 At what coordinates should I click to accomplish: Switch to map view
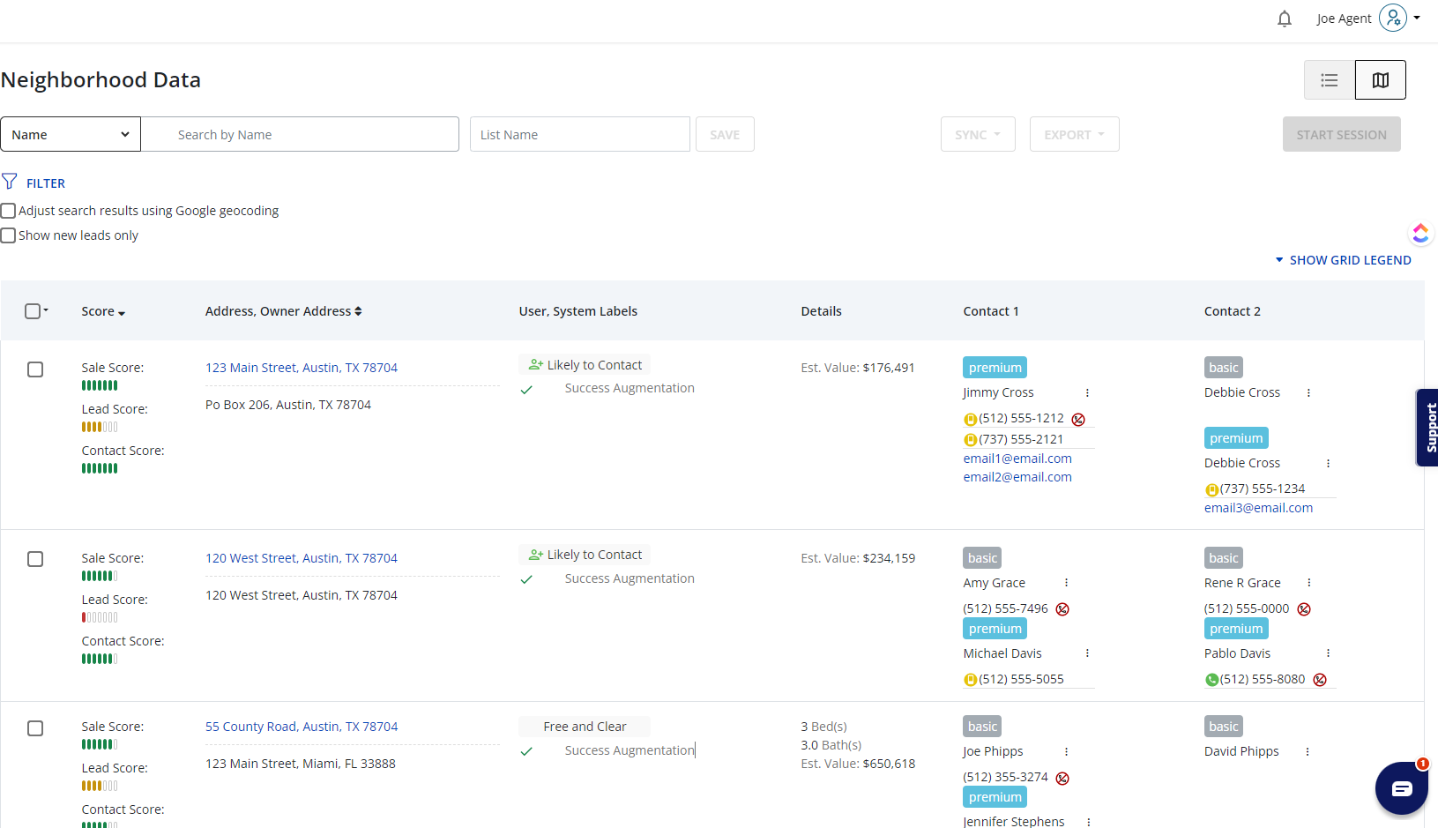point(1380,80)
